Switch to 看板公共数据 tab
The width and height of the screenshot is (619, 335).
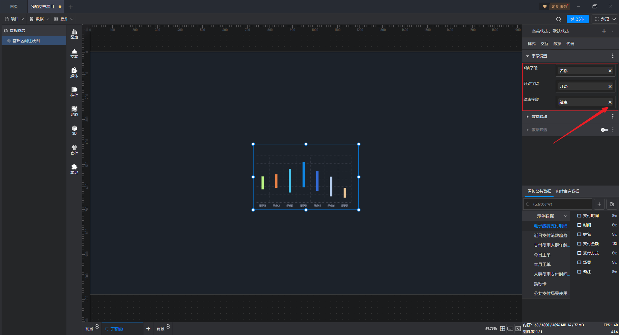(539, 191)
